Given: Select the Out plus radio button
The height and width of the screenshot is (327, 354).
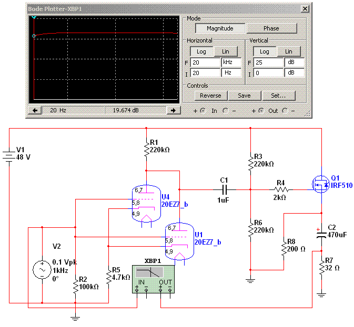Looking at the screenshot, I should click(x=261, y=111).
